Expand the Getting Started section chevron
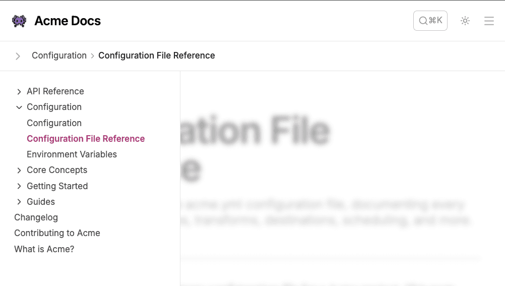This screenshot has height=286, width=505. (19, 187)
